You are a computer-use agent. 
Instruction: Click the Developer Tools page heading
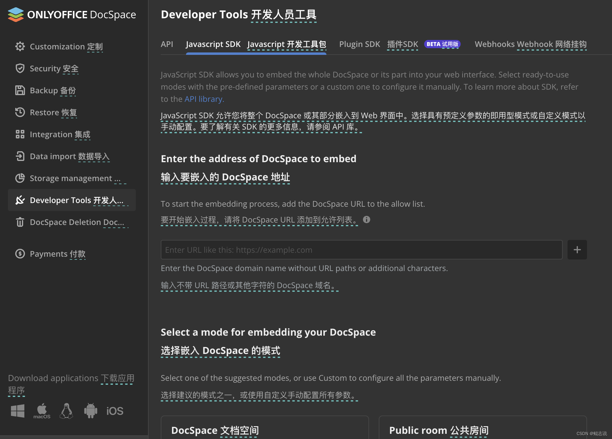click(x=239, y=15)
